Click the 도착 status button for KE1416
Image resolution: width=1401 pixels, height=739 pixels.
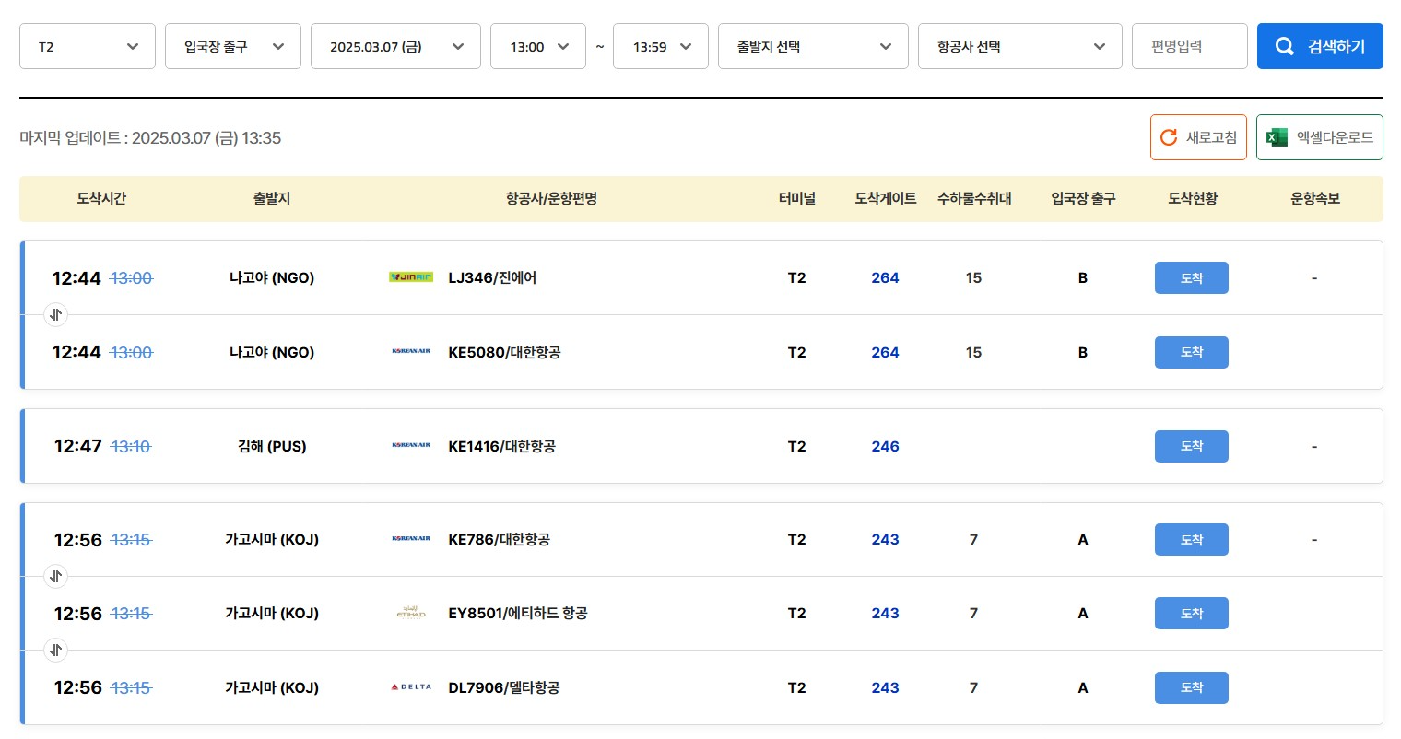click(x=1192, y=446)
